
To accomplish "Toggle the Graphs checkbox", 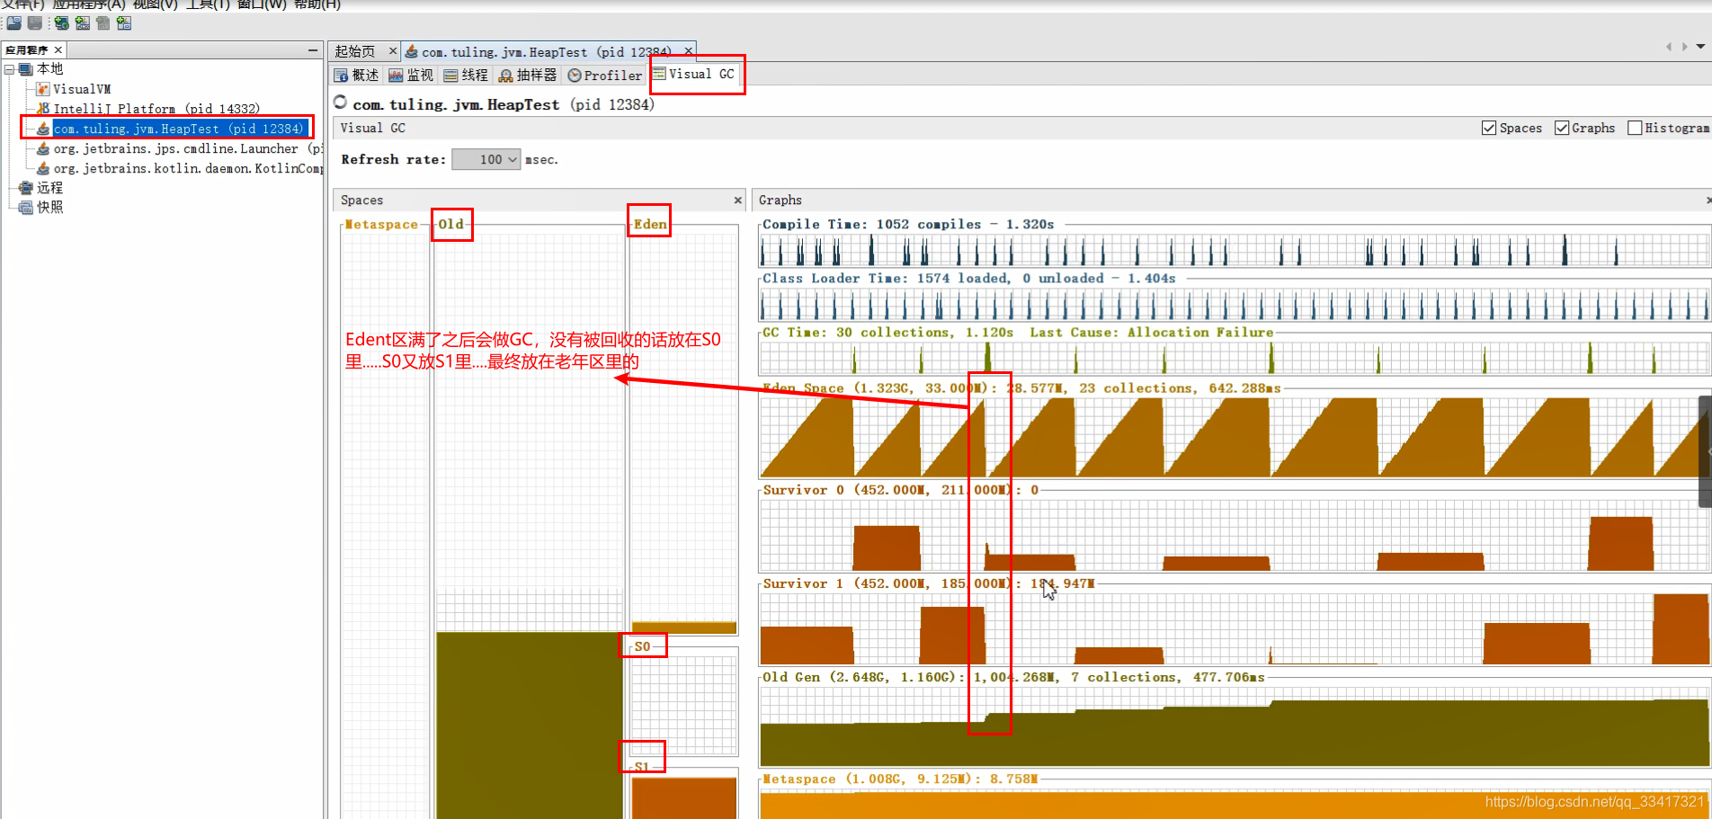I will coord(1562,128).
